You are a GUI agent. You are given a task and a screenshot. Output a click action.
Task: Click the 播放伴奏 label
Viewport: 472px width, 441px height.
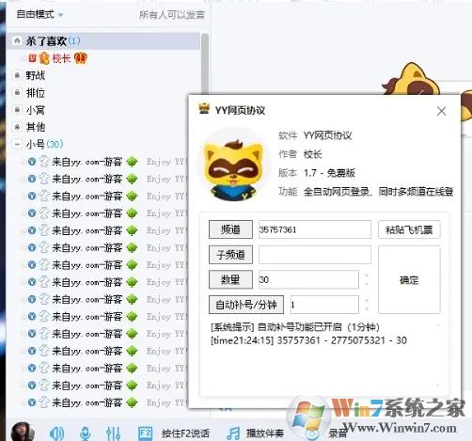pyautogui.click(x=264, y=433)
